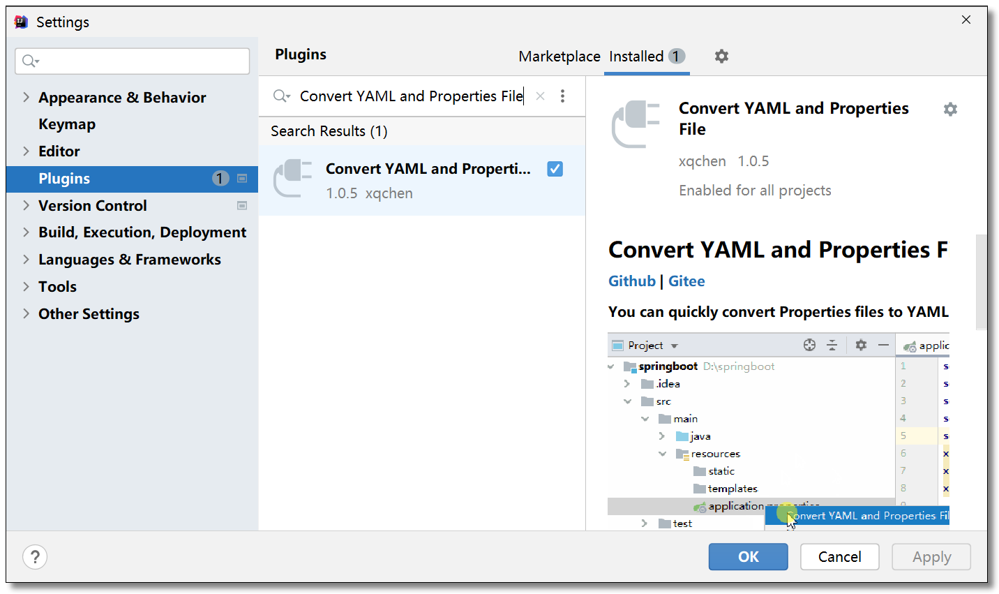This screenshot has height=594, width=999.
Task: Select Keymap in settings tree
Action: [67, 124]
